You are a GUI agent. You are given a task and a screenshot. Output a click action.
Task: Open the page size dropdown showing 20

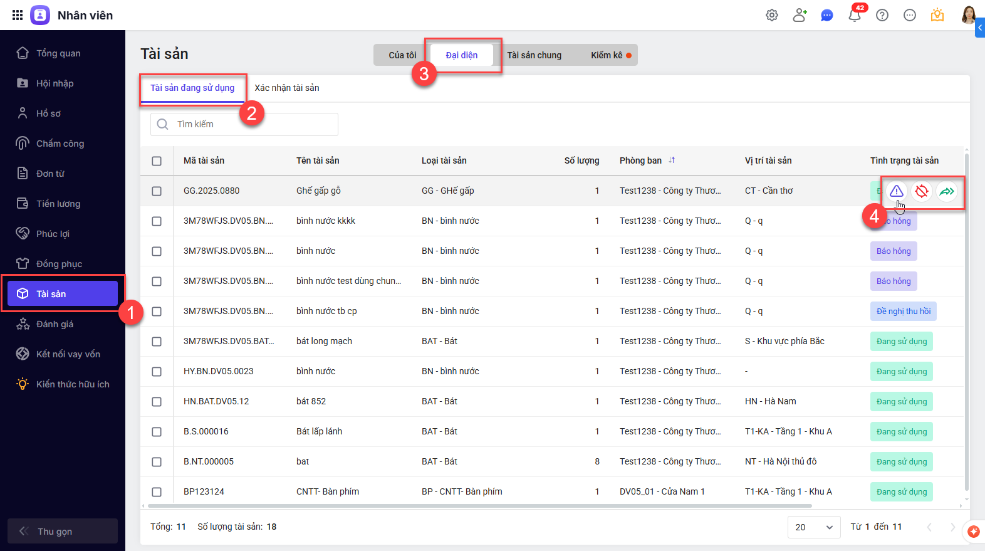pos(813,527)
